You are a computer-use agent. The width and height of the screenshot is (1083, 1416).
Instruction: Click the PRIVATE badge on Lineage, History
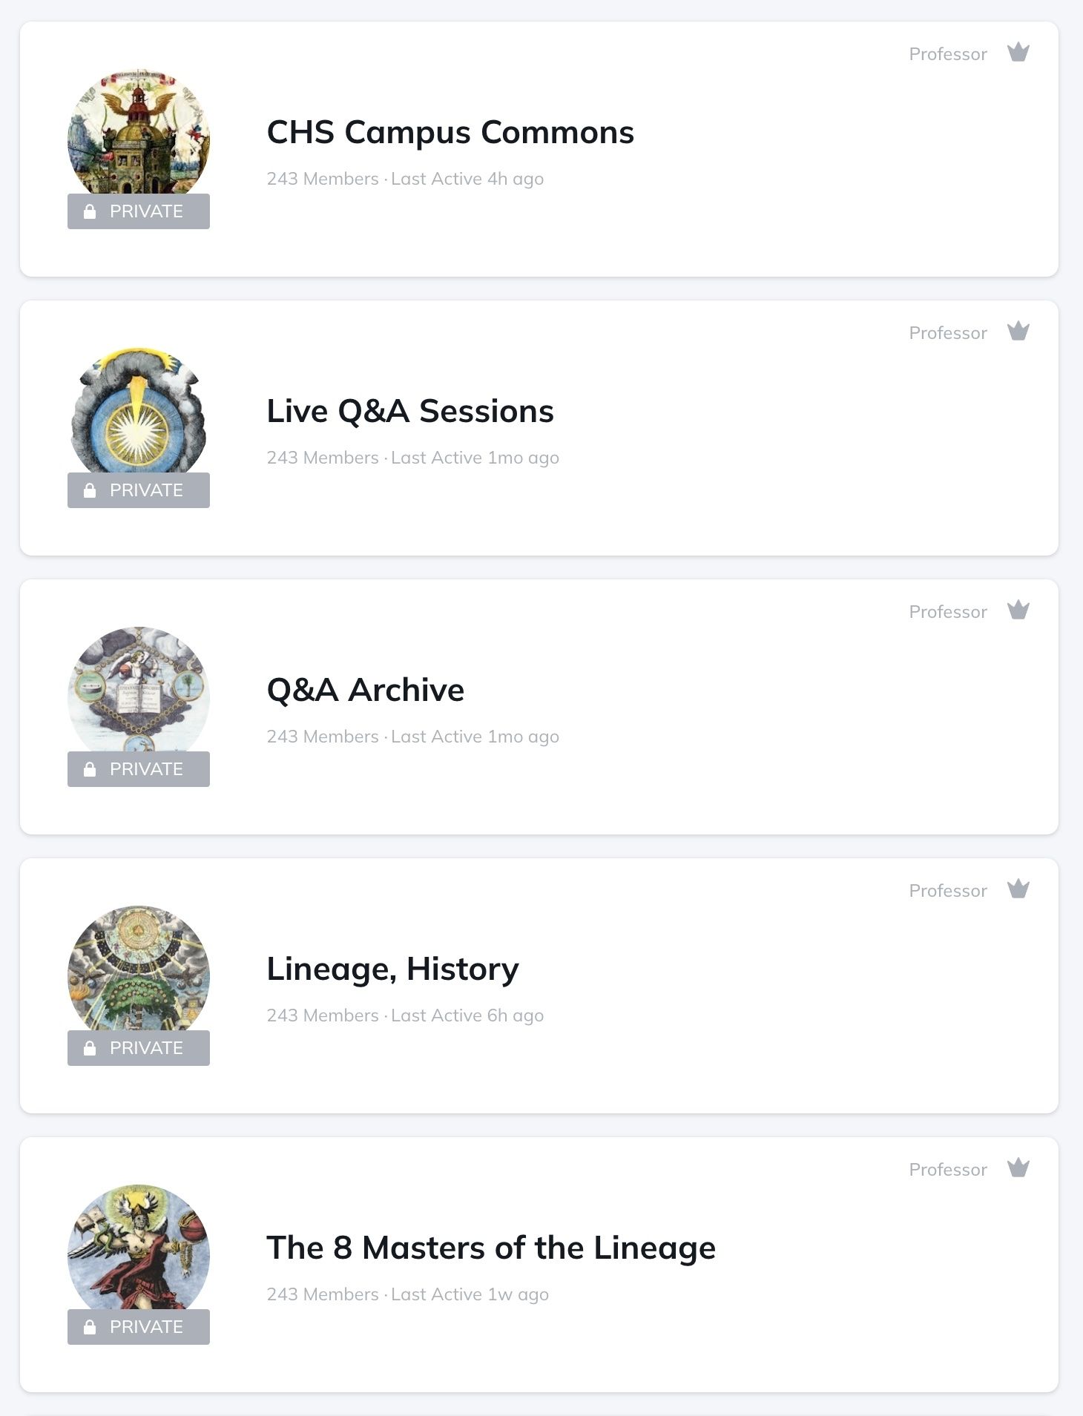[x=139, y=1048]
